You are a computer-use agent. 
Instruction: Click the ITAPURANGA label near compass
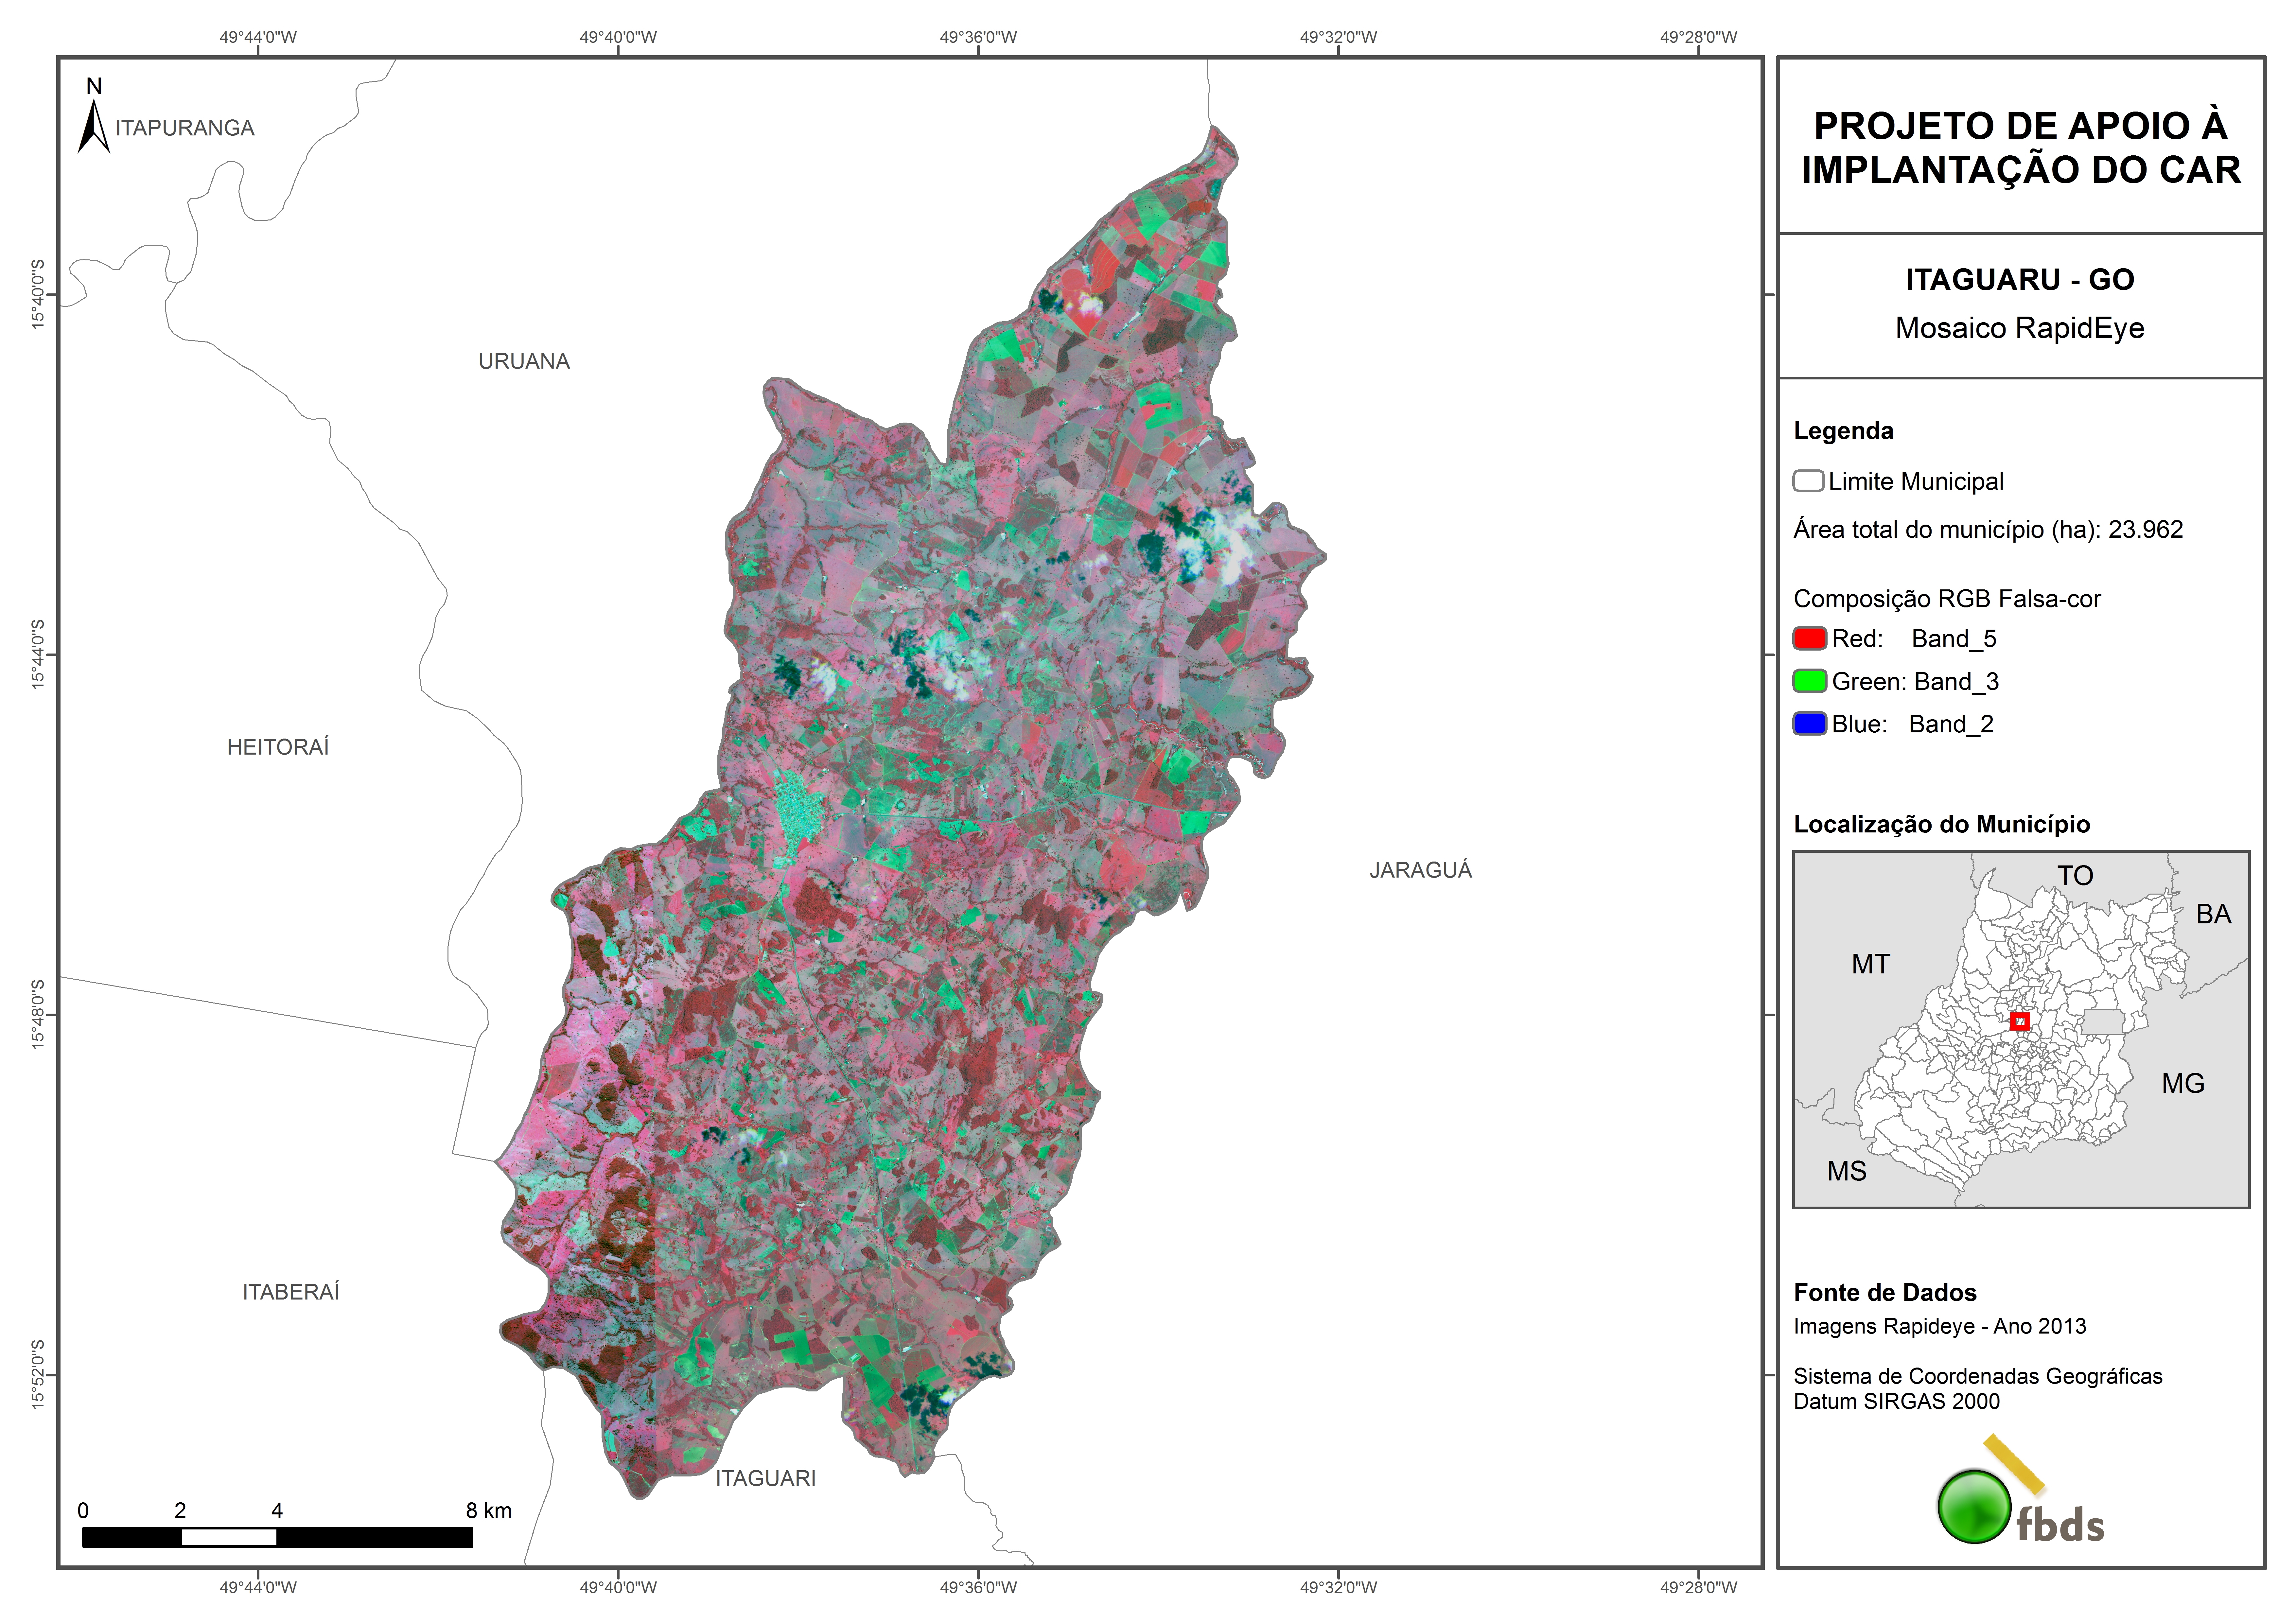(185, 128)
